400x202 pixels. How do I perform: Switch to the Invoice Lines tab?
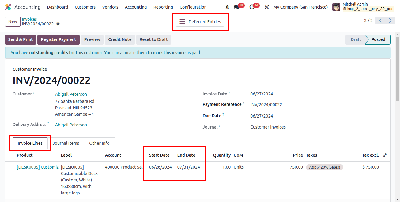30,143
